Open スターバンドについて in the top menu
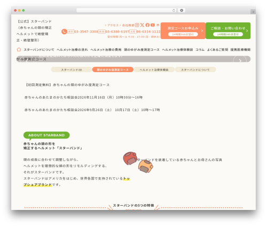Image resolution: width=267 pixels, height=226 pixels. [39, 50]
